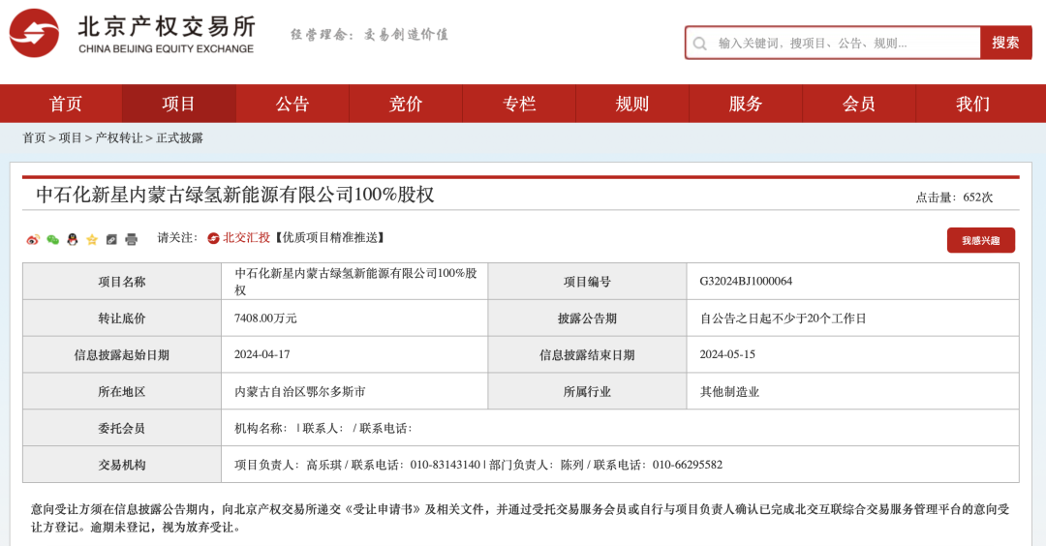Share the page via QQ penguin icon
1046x546 pixels.
(x=72, y=239)
